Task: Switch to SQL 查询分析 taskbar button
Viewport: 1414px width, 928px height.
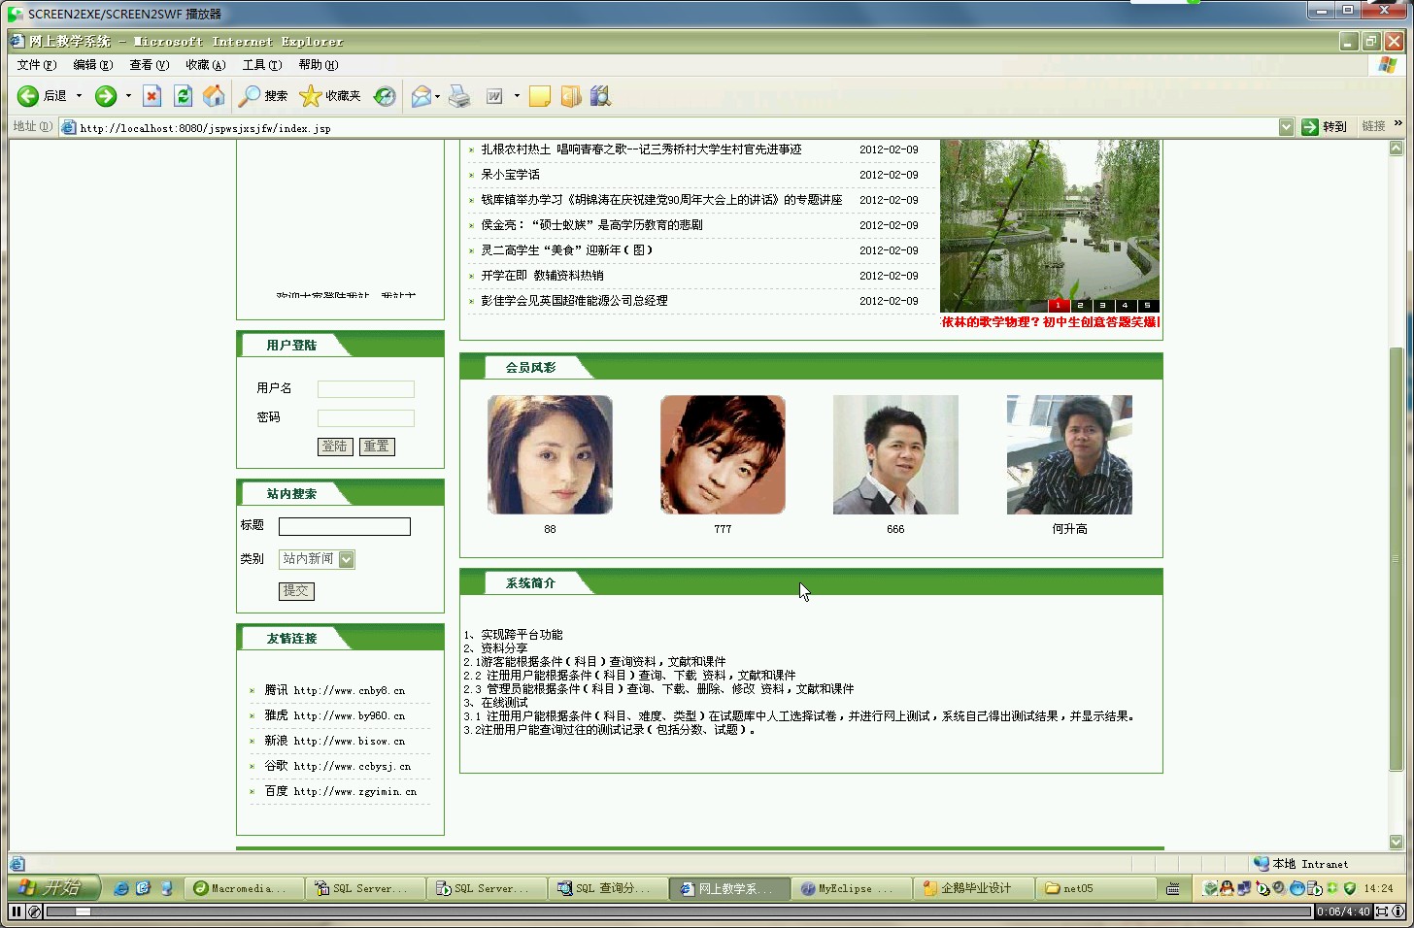Action: point(609,888)
